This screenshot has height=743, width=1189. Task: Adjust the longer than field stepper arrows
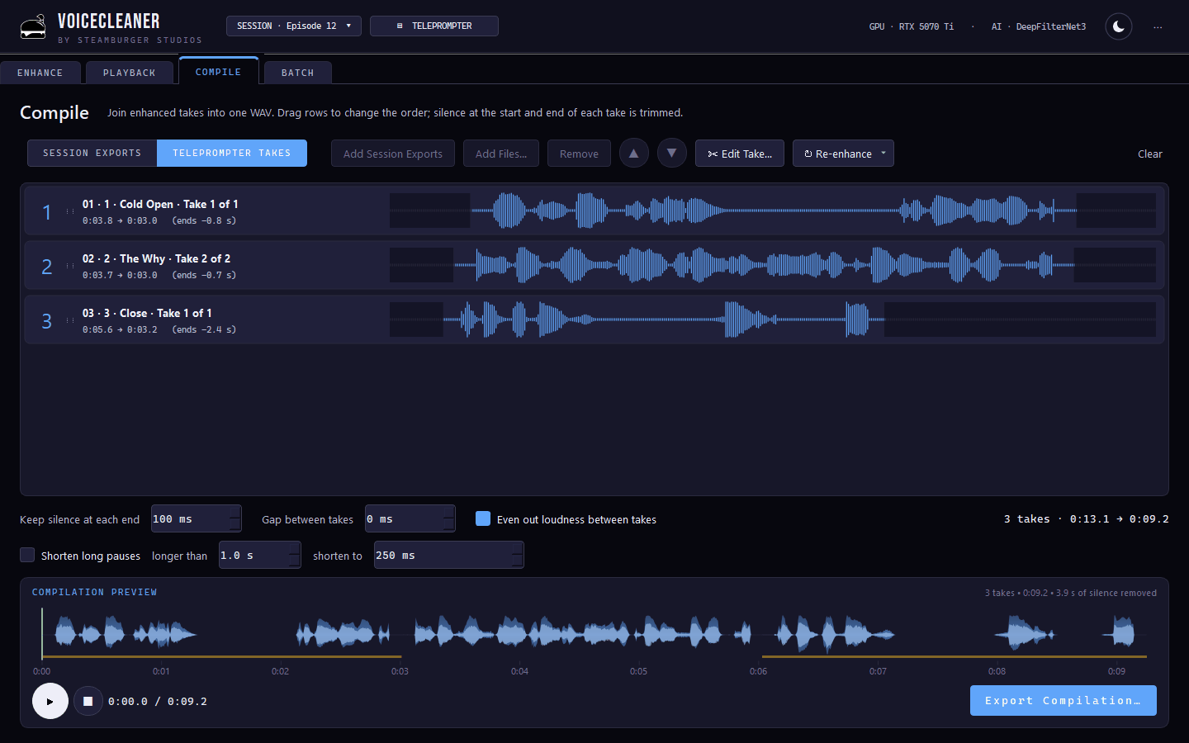click(295, 555)
